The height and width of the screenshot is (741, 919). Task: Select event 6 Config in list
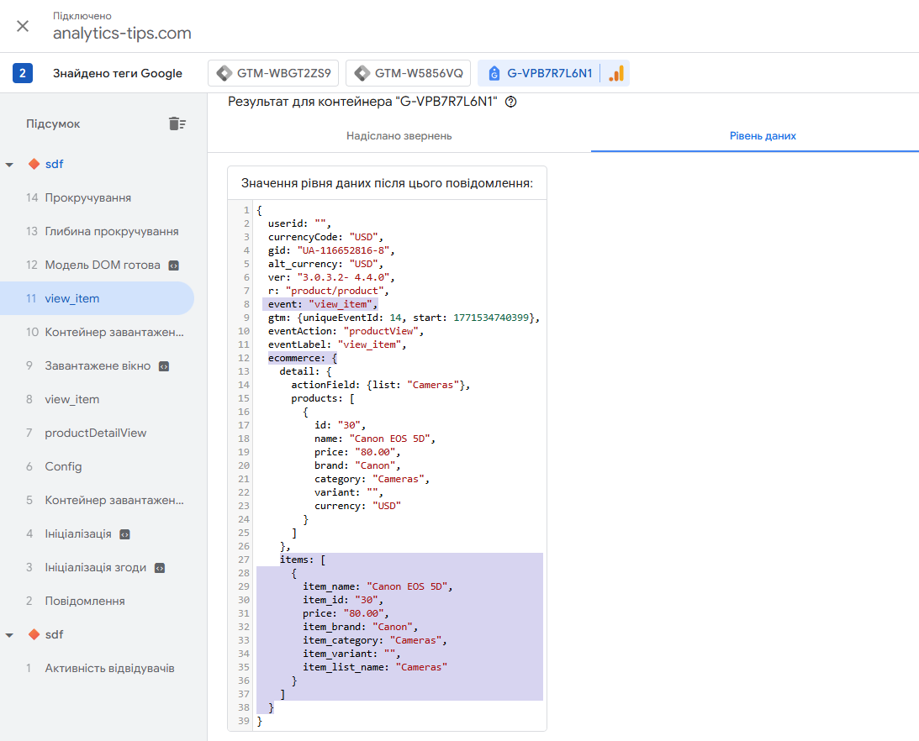pyautogui.click(x=63, y=466)
